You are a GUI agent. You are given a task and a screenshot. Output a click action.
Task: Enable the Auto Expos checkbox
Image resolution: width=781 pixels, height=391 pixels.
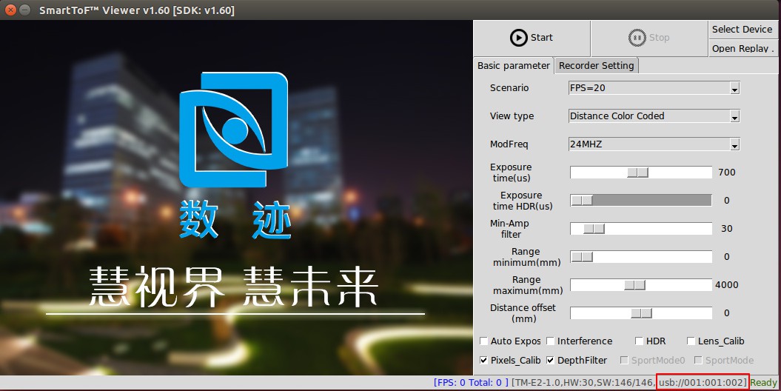click(x=483, y=341)
